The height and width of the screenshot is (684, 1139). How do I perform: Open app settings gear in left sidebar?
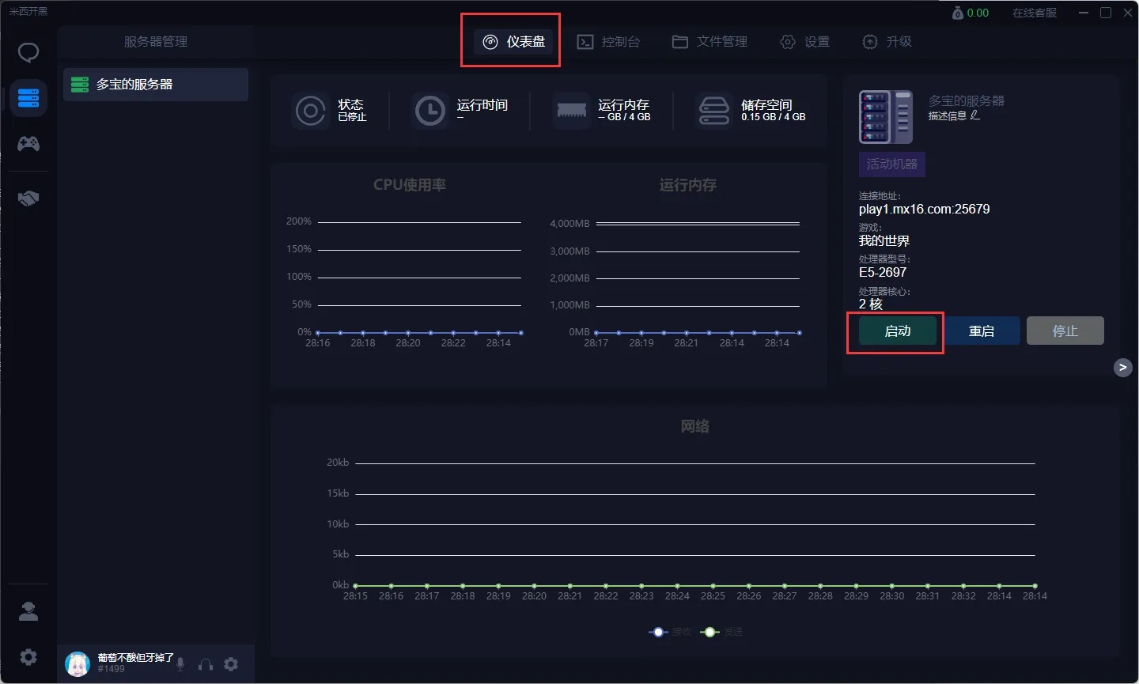click(x=28, y=657)
